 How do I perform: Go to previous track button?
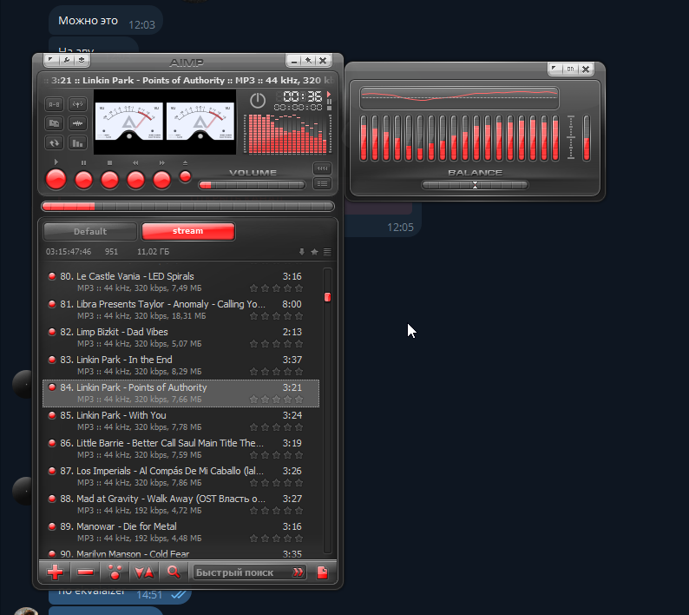(135, 180)
